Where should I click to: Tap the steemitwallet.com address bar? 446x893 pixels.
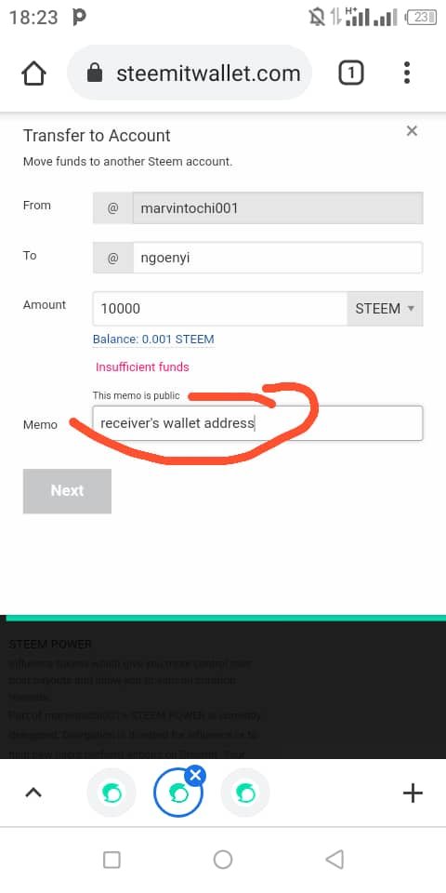click(190, 73)
